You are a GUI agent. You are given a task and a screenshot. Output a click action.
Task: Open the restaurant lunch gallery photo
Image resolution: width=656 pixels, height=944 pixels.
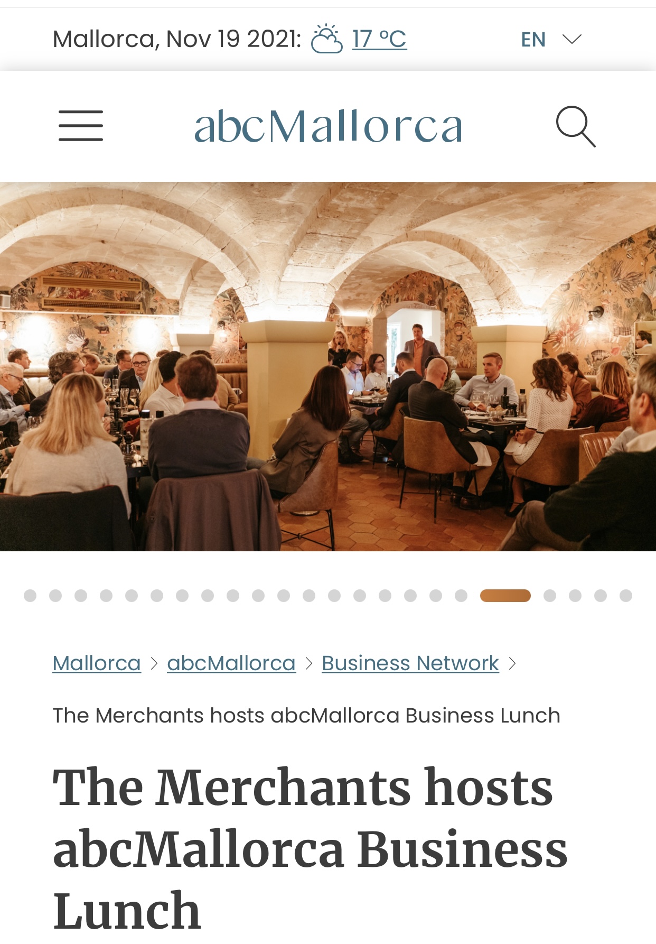328,366
